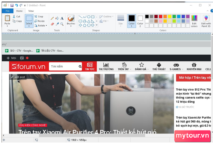The image size is (213, 145).
Task: Click the Sforum.vn logo
Action: pos(28,67)
